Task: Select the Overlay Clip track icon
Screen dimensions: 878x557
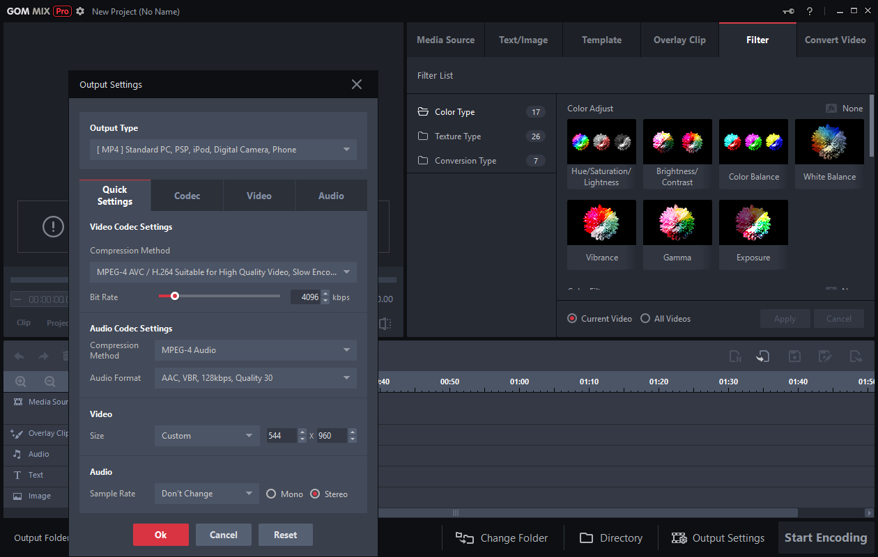Action: coord(17,433)
